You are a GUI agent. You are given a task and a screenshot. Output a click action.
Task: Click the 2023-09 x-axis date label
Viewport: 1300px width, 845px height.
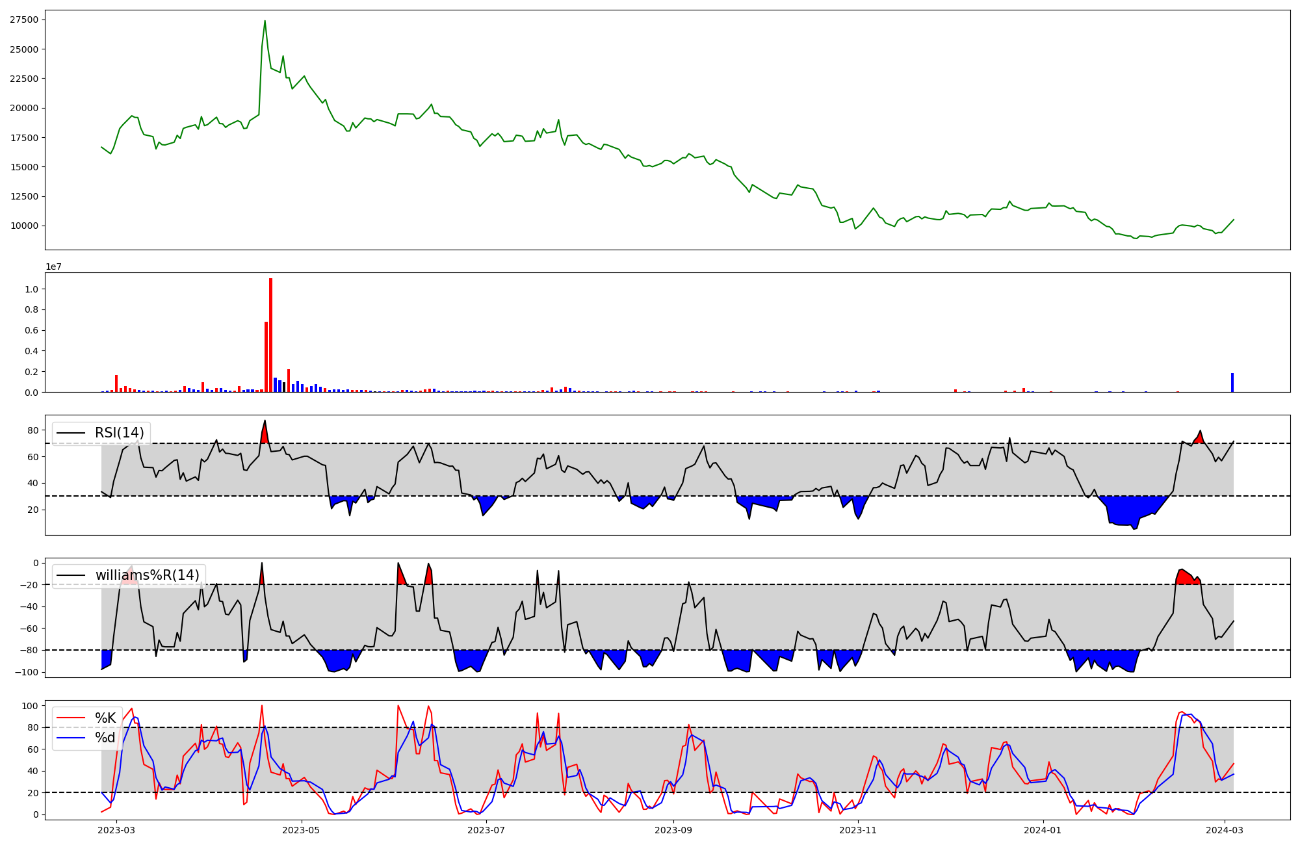673,830
